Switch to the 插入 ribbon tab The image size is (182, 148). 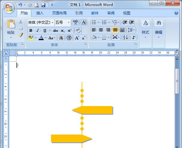tap(40, 13)
